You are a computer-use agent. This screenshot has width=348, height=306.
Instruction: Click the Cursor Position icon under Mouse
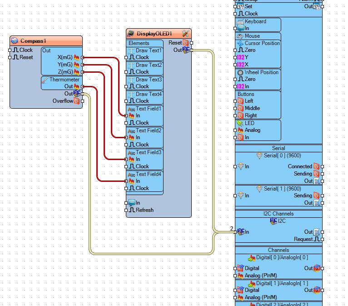tap(240, 43)
